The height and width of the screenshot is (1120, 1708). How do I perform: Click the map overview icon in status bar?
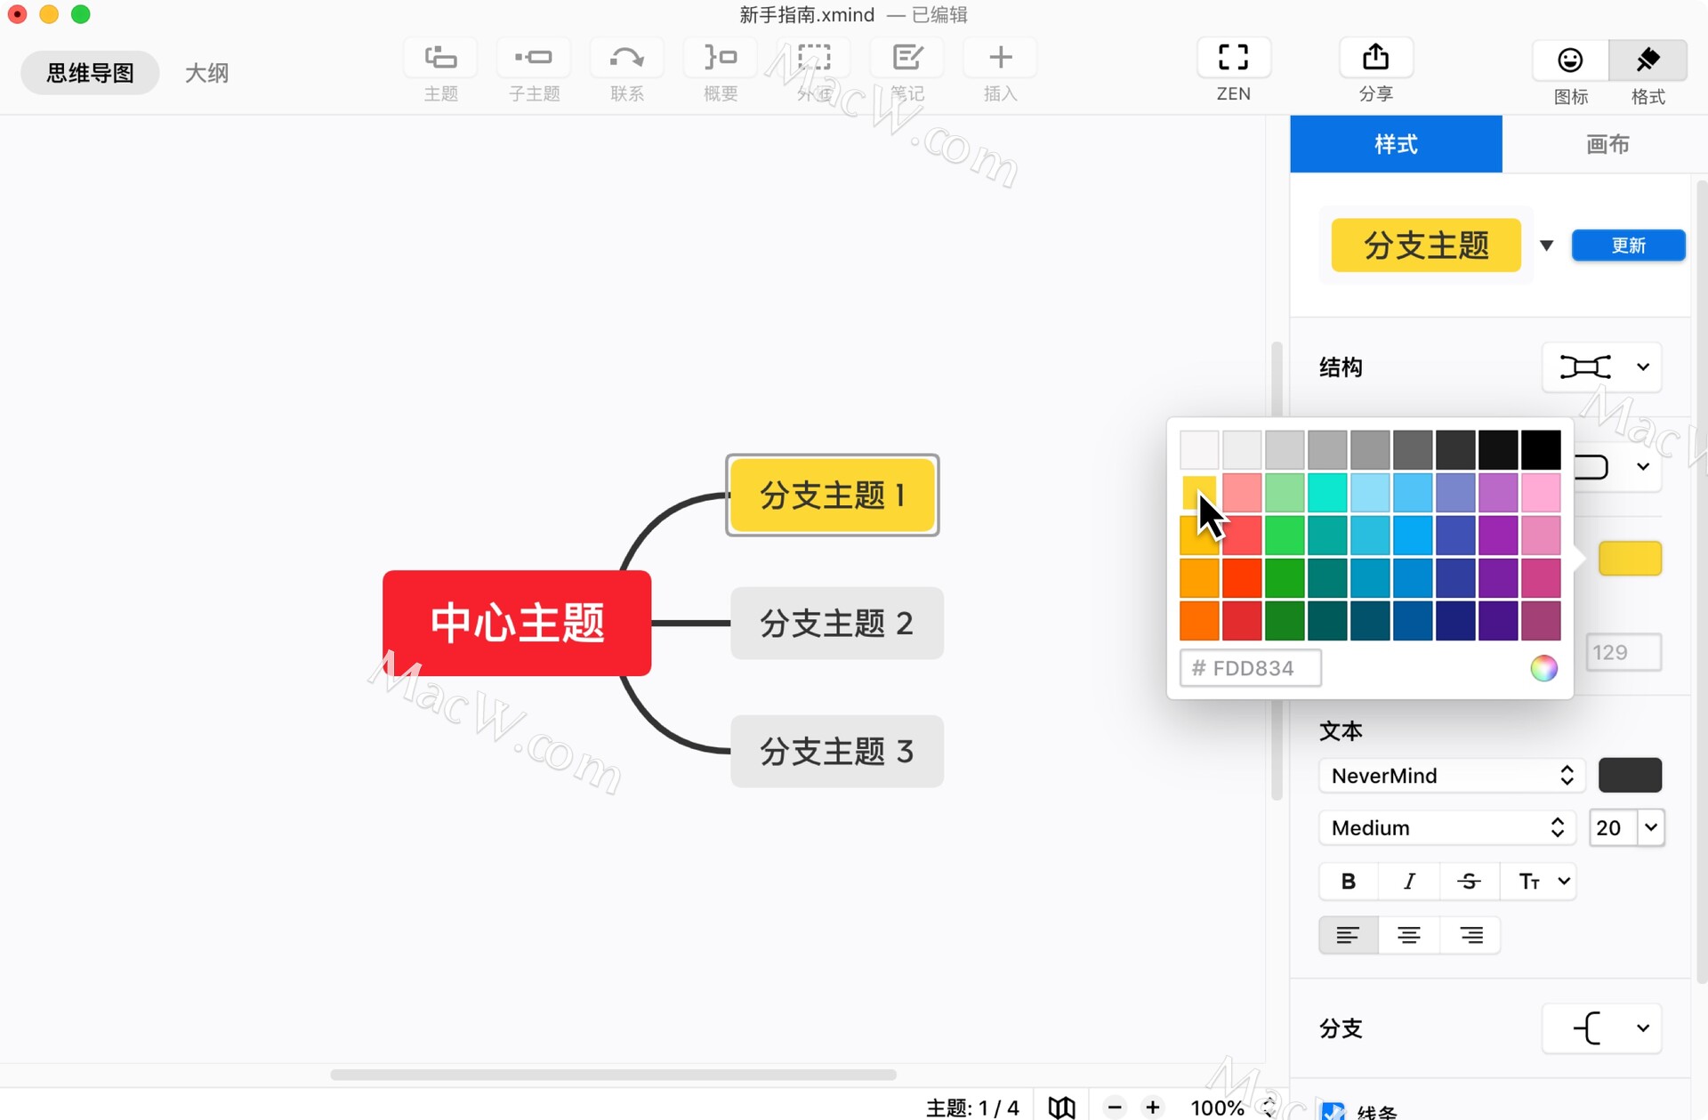tap(1061, 1107)
